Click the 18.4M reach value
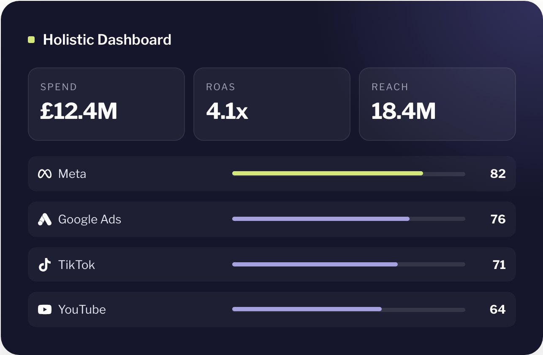543x355 pixels. coord(404,111)
